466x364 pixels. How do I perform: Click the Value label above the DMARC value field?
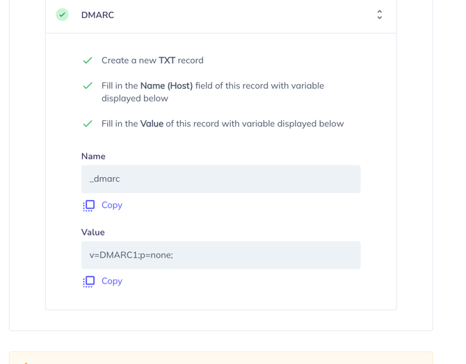pyautogui.click(x=93, y=232)
